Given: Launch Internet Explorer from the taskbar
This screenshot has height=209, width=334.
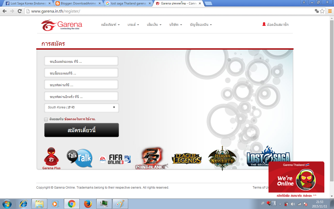Looking at the screenshot, I should click(x=24, y=204).
